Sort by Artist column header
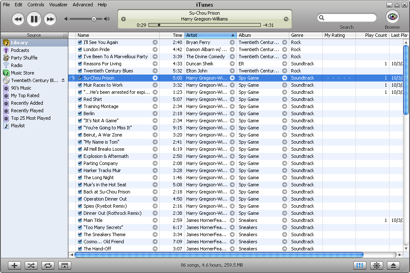This screenshot has width=410, height=273. [210, 35]
